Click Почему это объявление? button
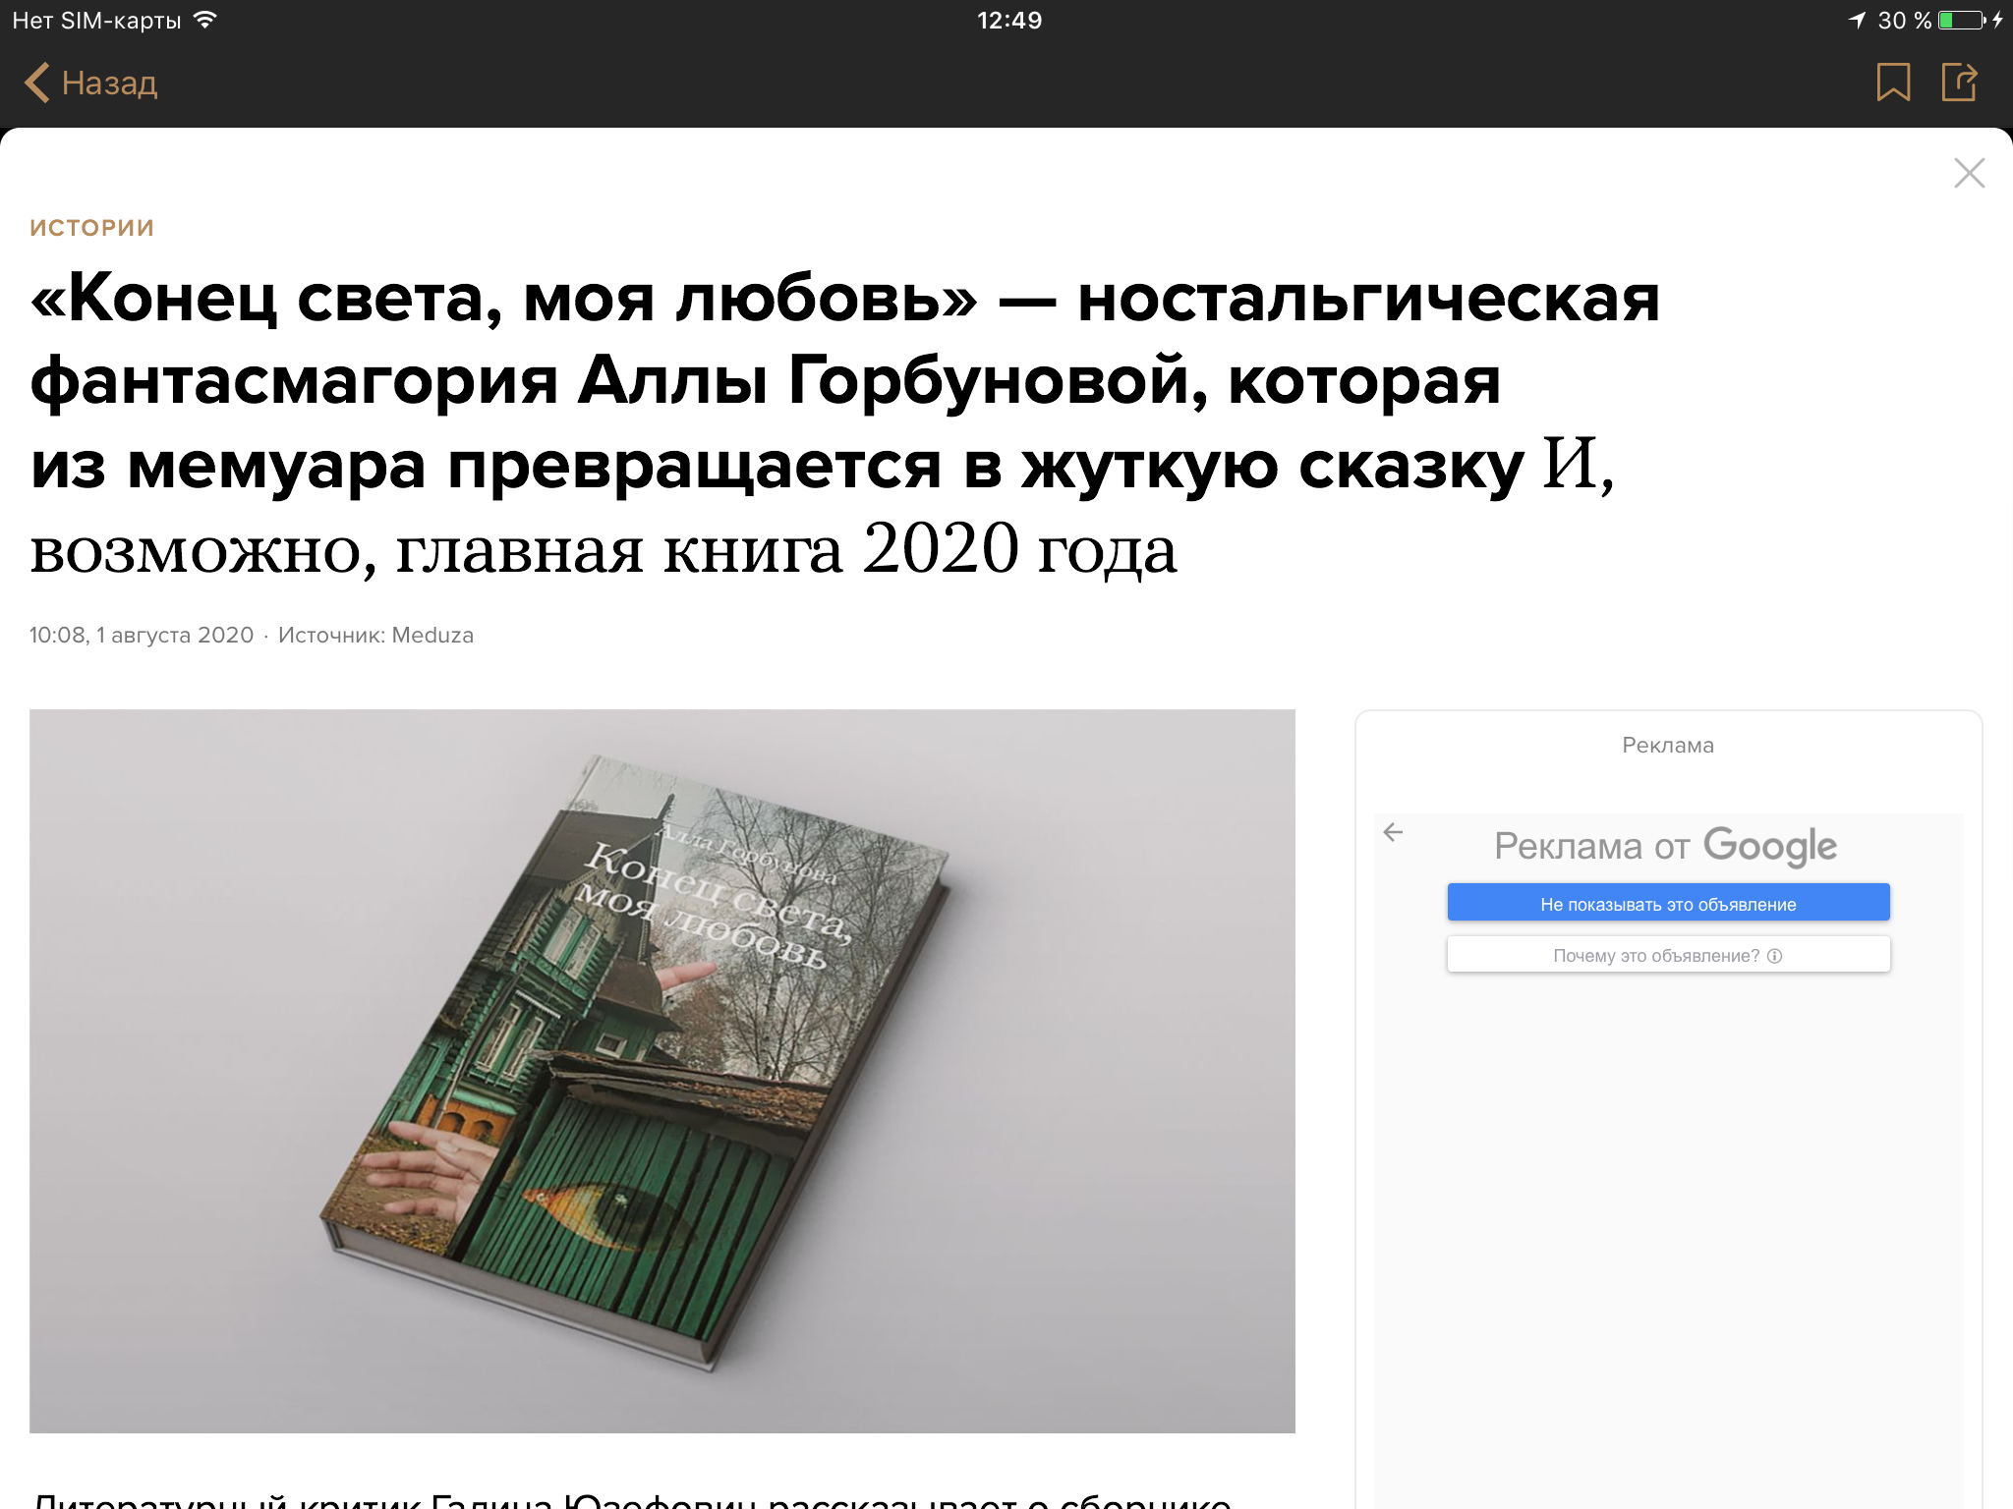Screen dimensions: 2013x1509 [1668, 955]
